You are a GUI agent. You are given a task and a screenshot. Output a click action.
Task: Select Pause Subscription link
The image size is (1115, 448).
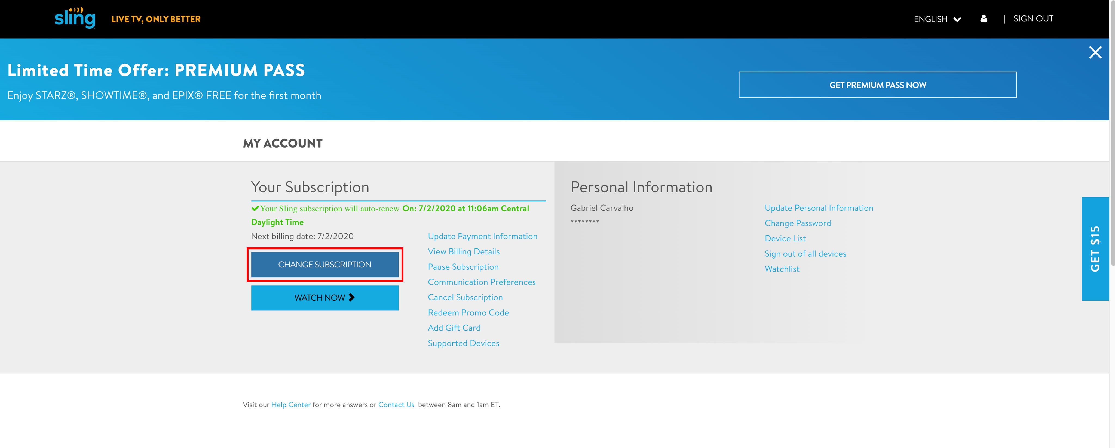[463, 267]
